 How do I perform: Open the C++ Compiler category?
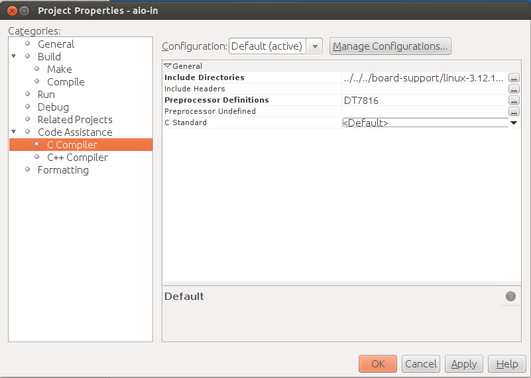[77, 158]
